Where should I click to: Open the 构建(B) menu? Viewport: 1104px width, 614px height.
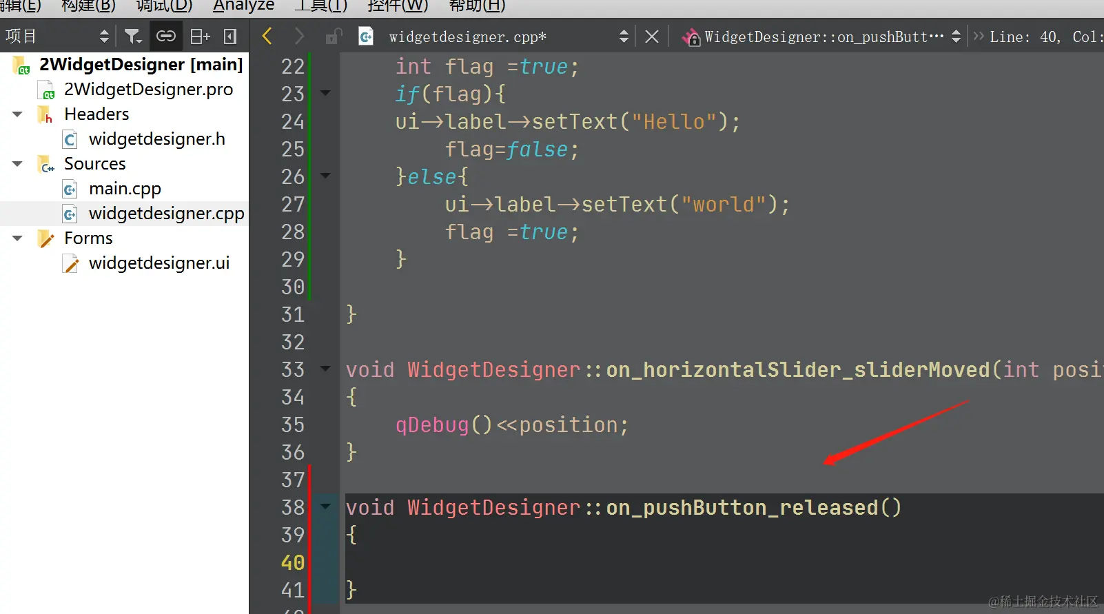pos(88,6)
